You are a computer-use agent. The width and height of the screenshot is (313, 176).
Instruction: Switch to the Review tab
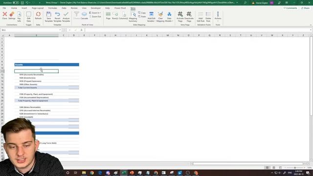[74, 8]
